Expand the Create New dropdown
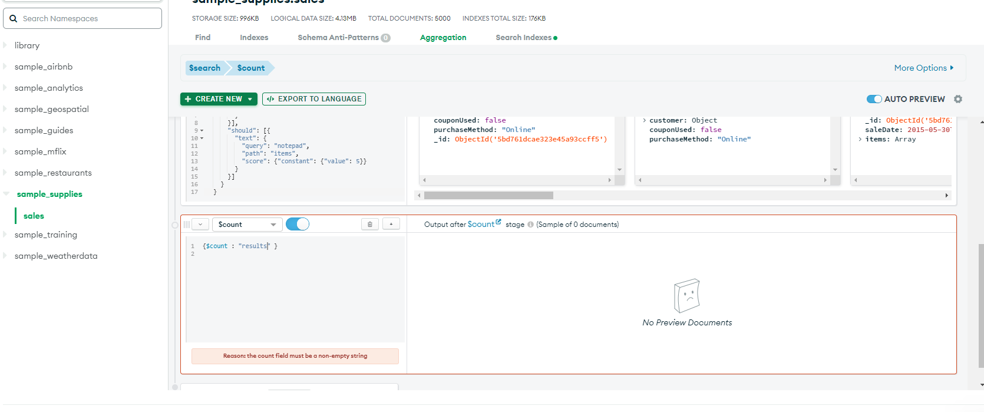This screenshot has height=412, width=984. click(250, 99)
